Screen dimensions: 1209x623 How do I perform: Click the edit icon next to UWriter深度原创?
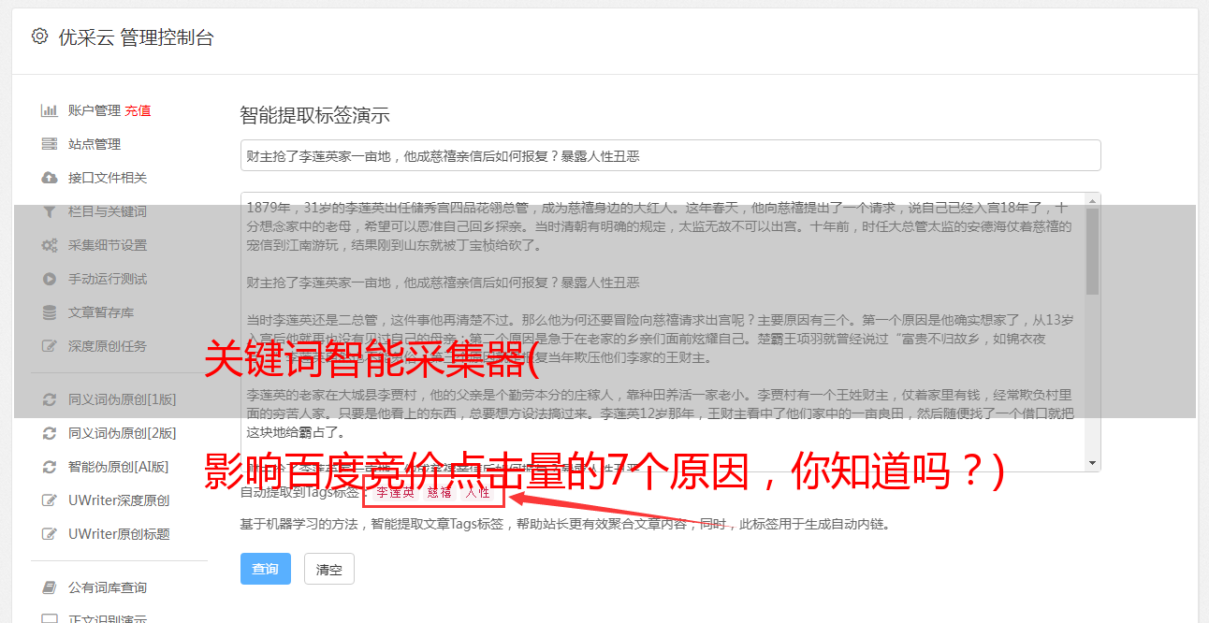(50, 500)
